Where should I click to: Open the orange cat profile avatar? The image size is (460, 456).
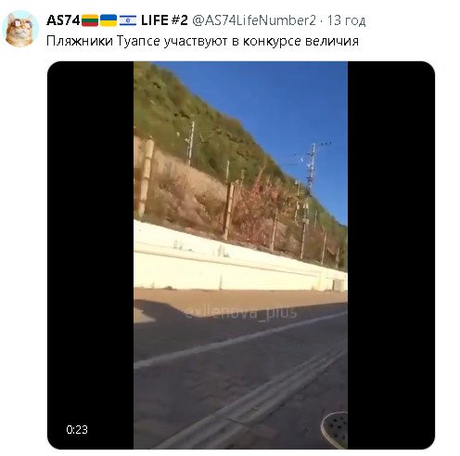[20, 29]
